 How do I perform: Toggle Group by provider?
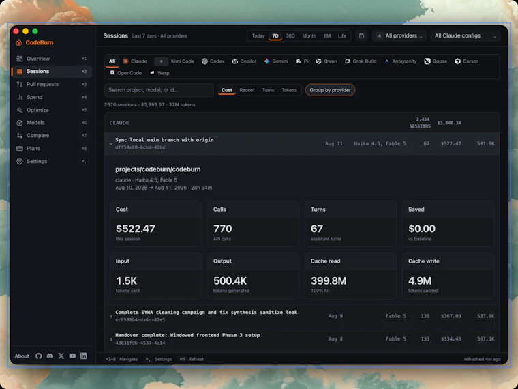pos(330,90)
